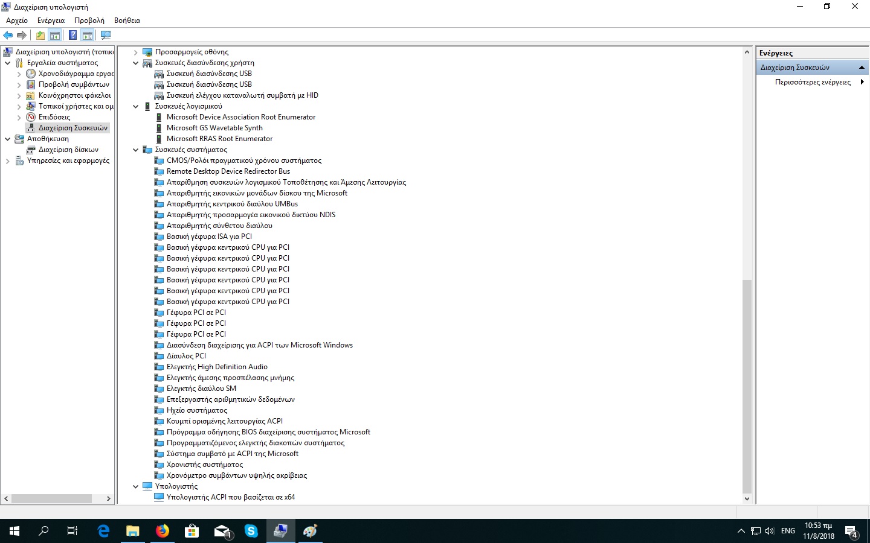Select Χρονιστής συστήματος device
The width and height of the screenshot is (870, 543).
tap(205, 465)
